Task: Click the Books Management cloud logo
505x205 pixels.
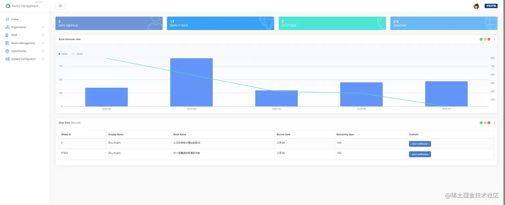Action: (8, 6)
